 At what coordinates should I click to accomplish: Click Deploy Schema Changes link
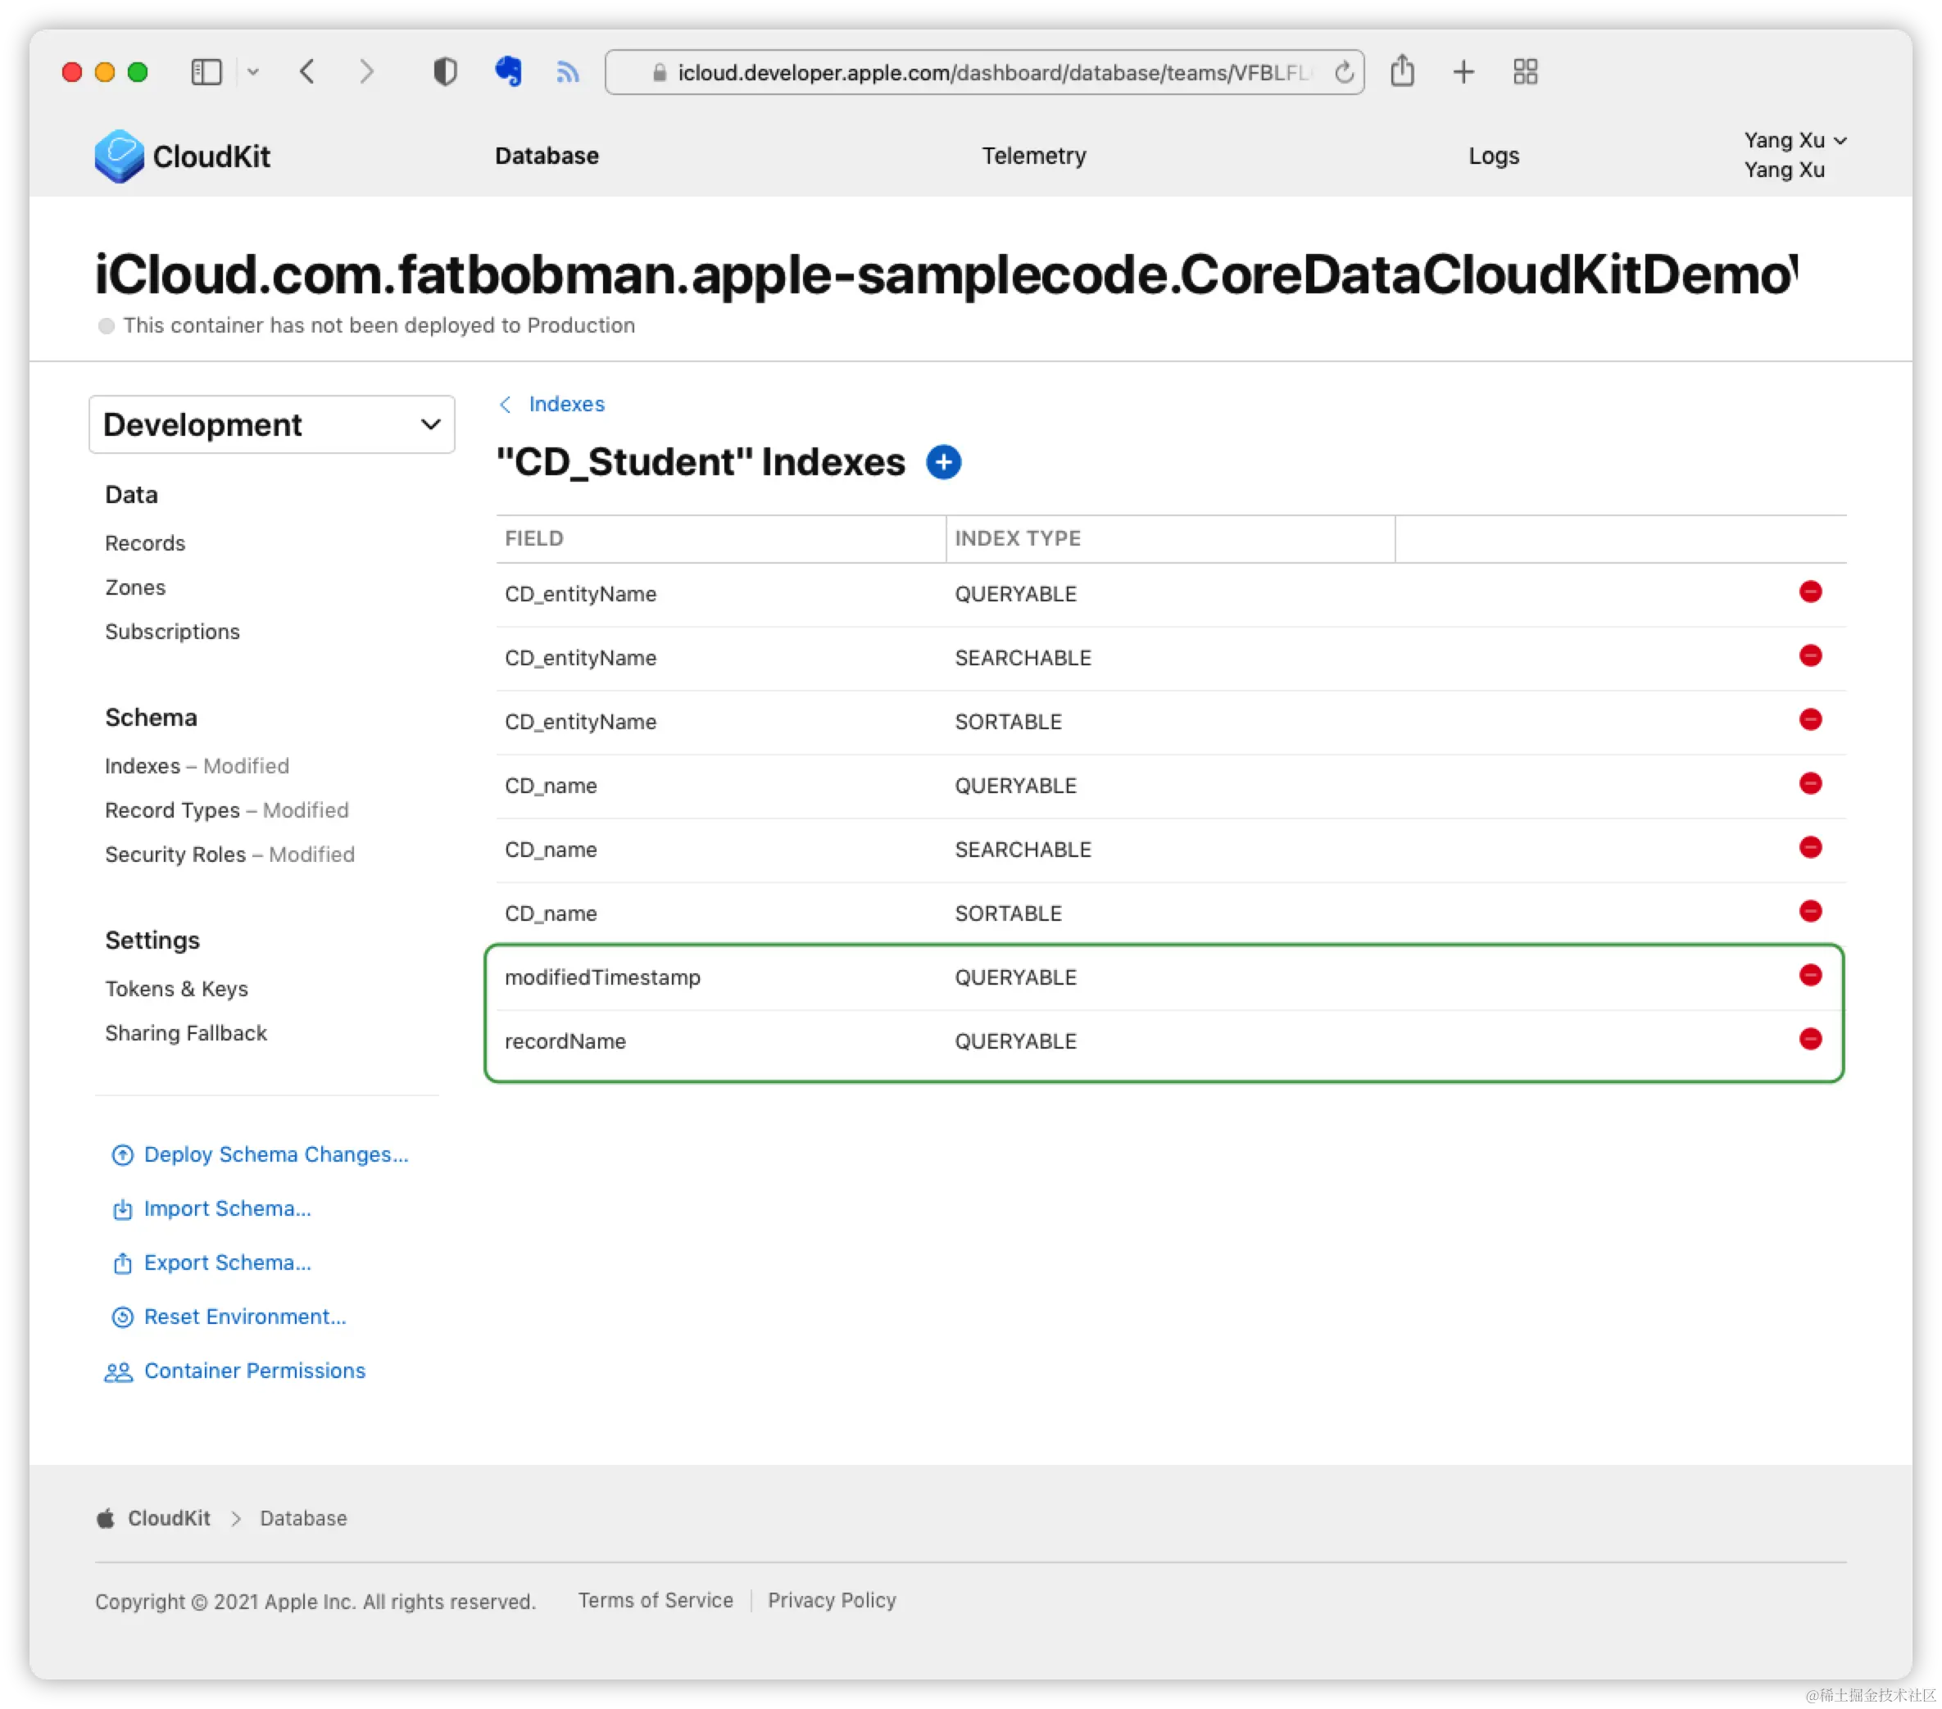pos(275,1154)
